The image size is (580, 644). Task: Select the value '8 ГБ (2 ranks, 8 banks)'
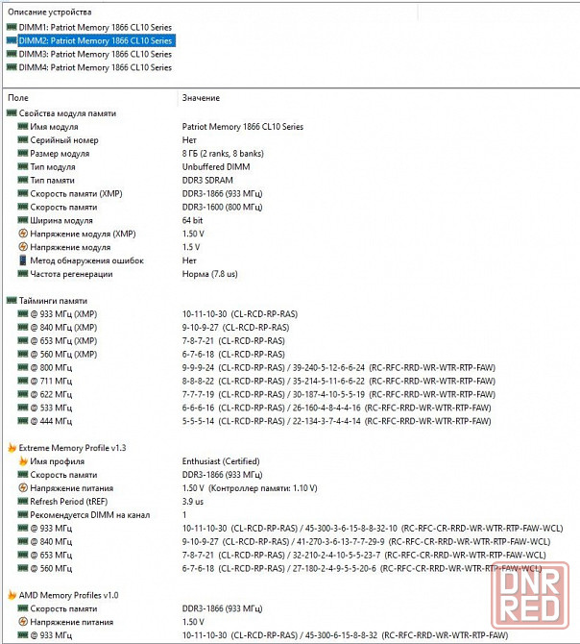point(223,154)
